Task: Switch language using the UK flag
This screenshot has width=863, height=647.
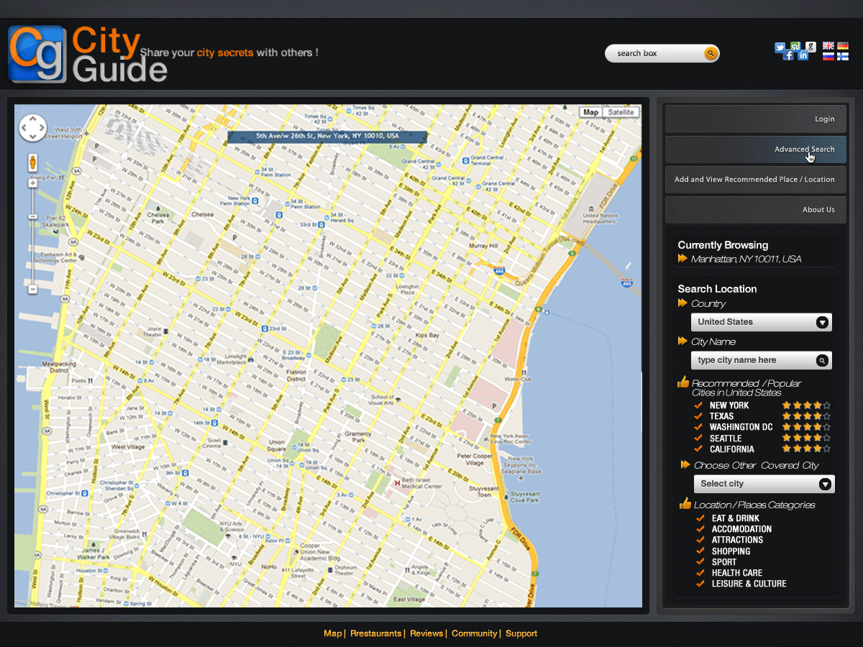Action: tap(828, 46)
